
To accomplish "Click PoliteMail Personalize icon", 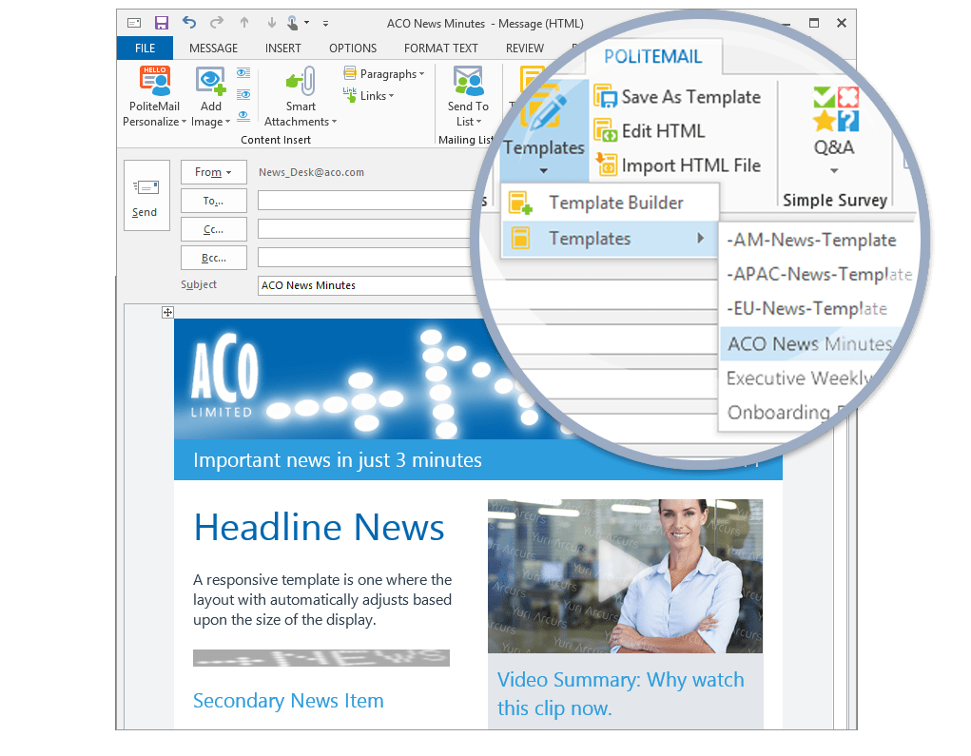I will (x=154, y=81).
